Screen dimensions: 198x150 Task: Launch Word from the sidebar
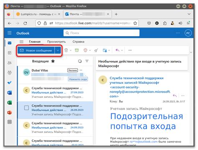pyautogui.click(x=10, y=92)
